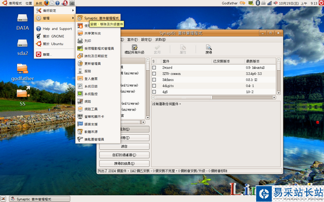Open 網路工具 (network tools) entry

point(98,109)
